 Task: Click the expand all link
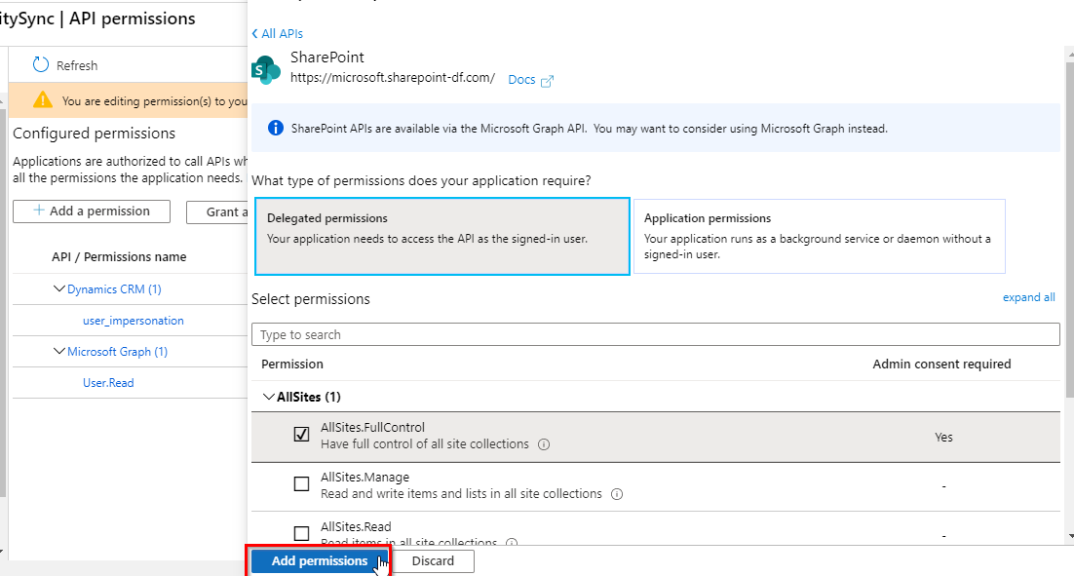point(1029,297)
